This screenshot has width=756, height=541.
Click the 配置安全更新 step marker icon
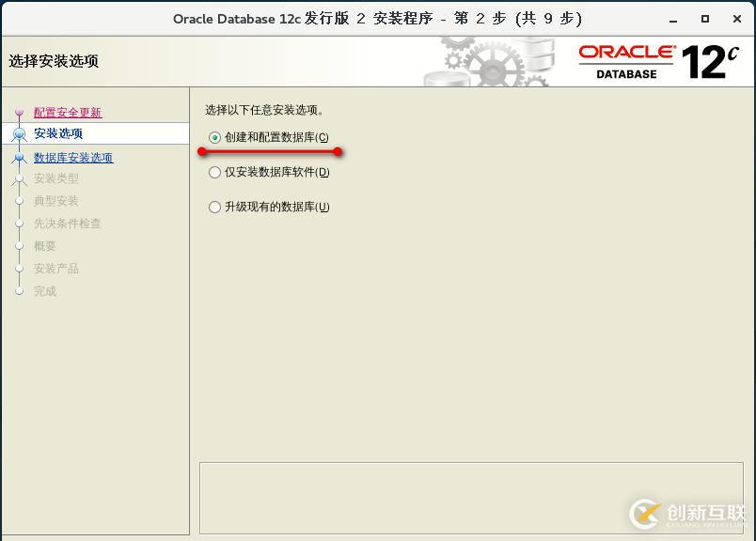point(19,112)
